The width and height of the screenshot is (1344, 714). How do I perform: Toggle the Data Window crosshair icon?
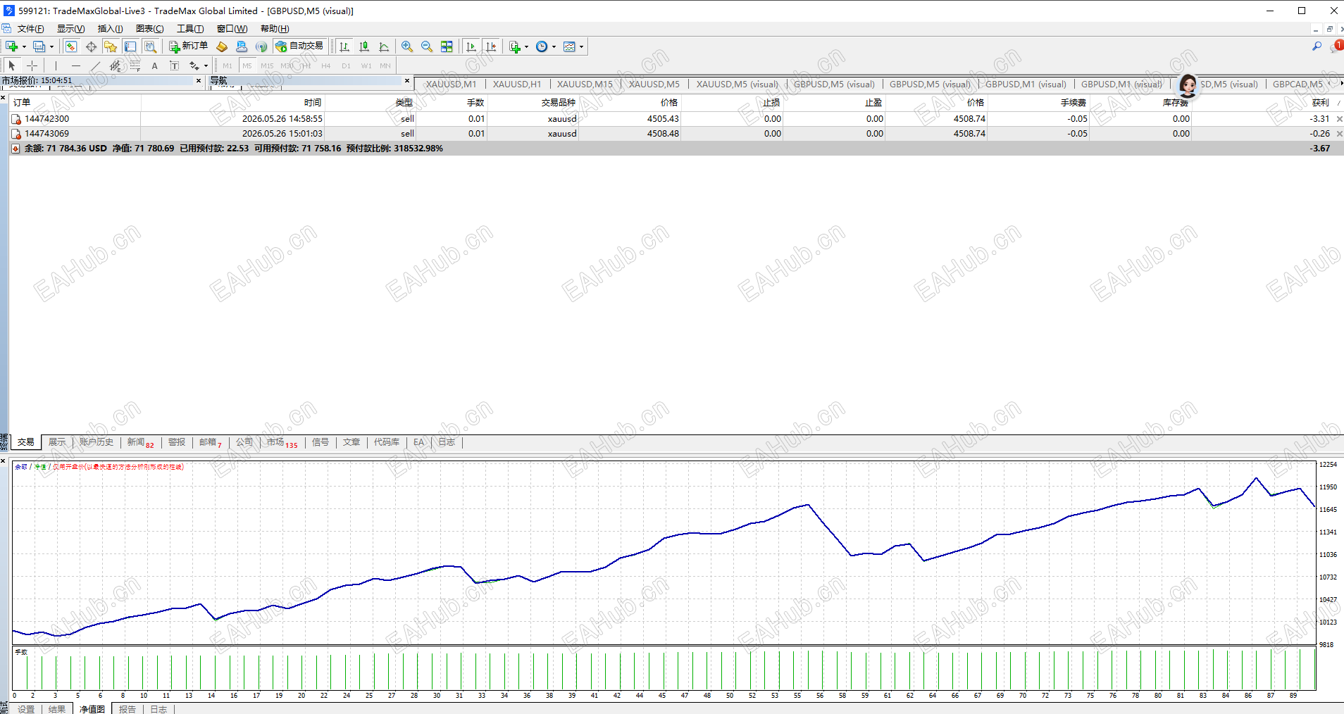[91, 46]
